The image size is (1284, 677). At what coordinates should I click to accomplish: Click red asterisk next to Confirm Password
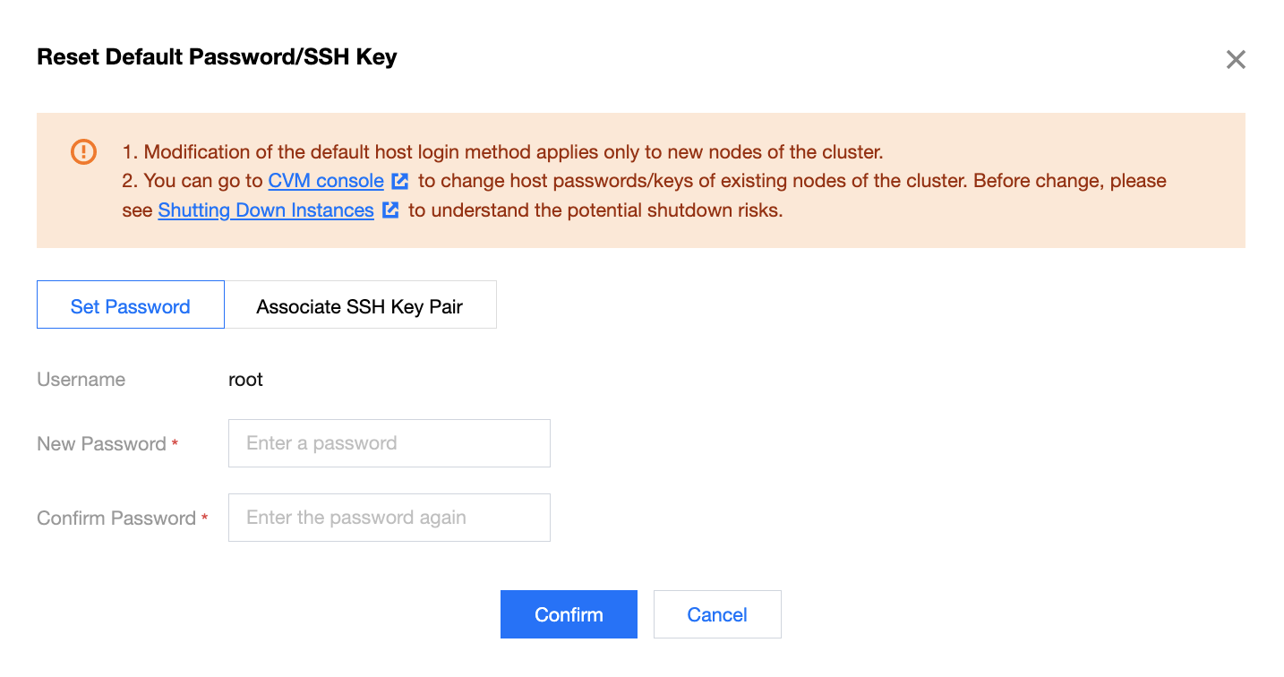[x=204, y=518]
